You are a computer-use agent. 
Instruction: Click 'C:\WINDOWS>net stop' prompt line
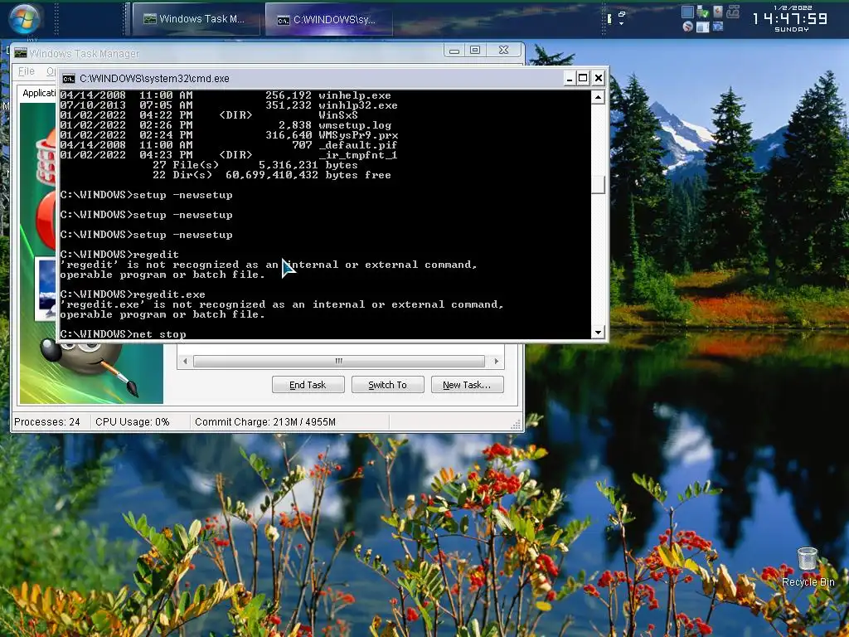123,334
